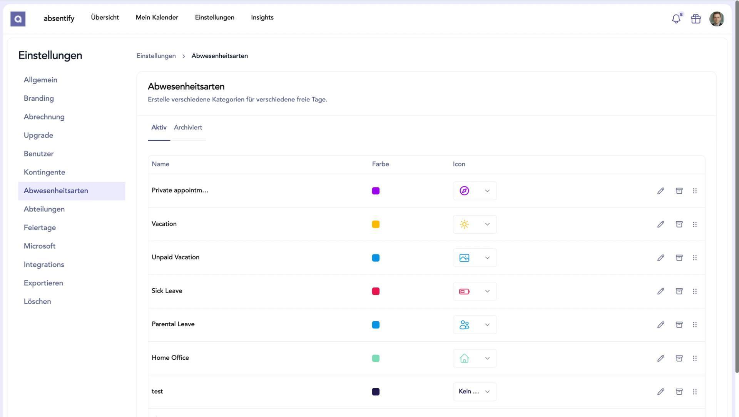Go to Feiertage settings
The image size is (739, 417).
click(x=40, y=228)
